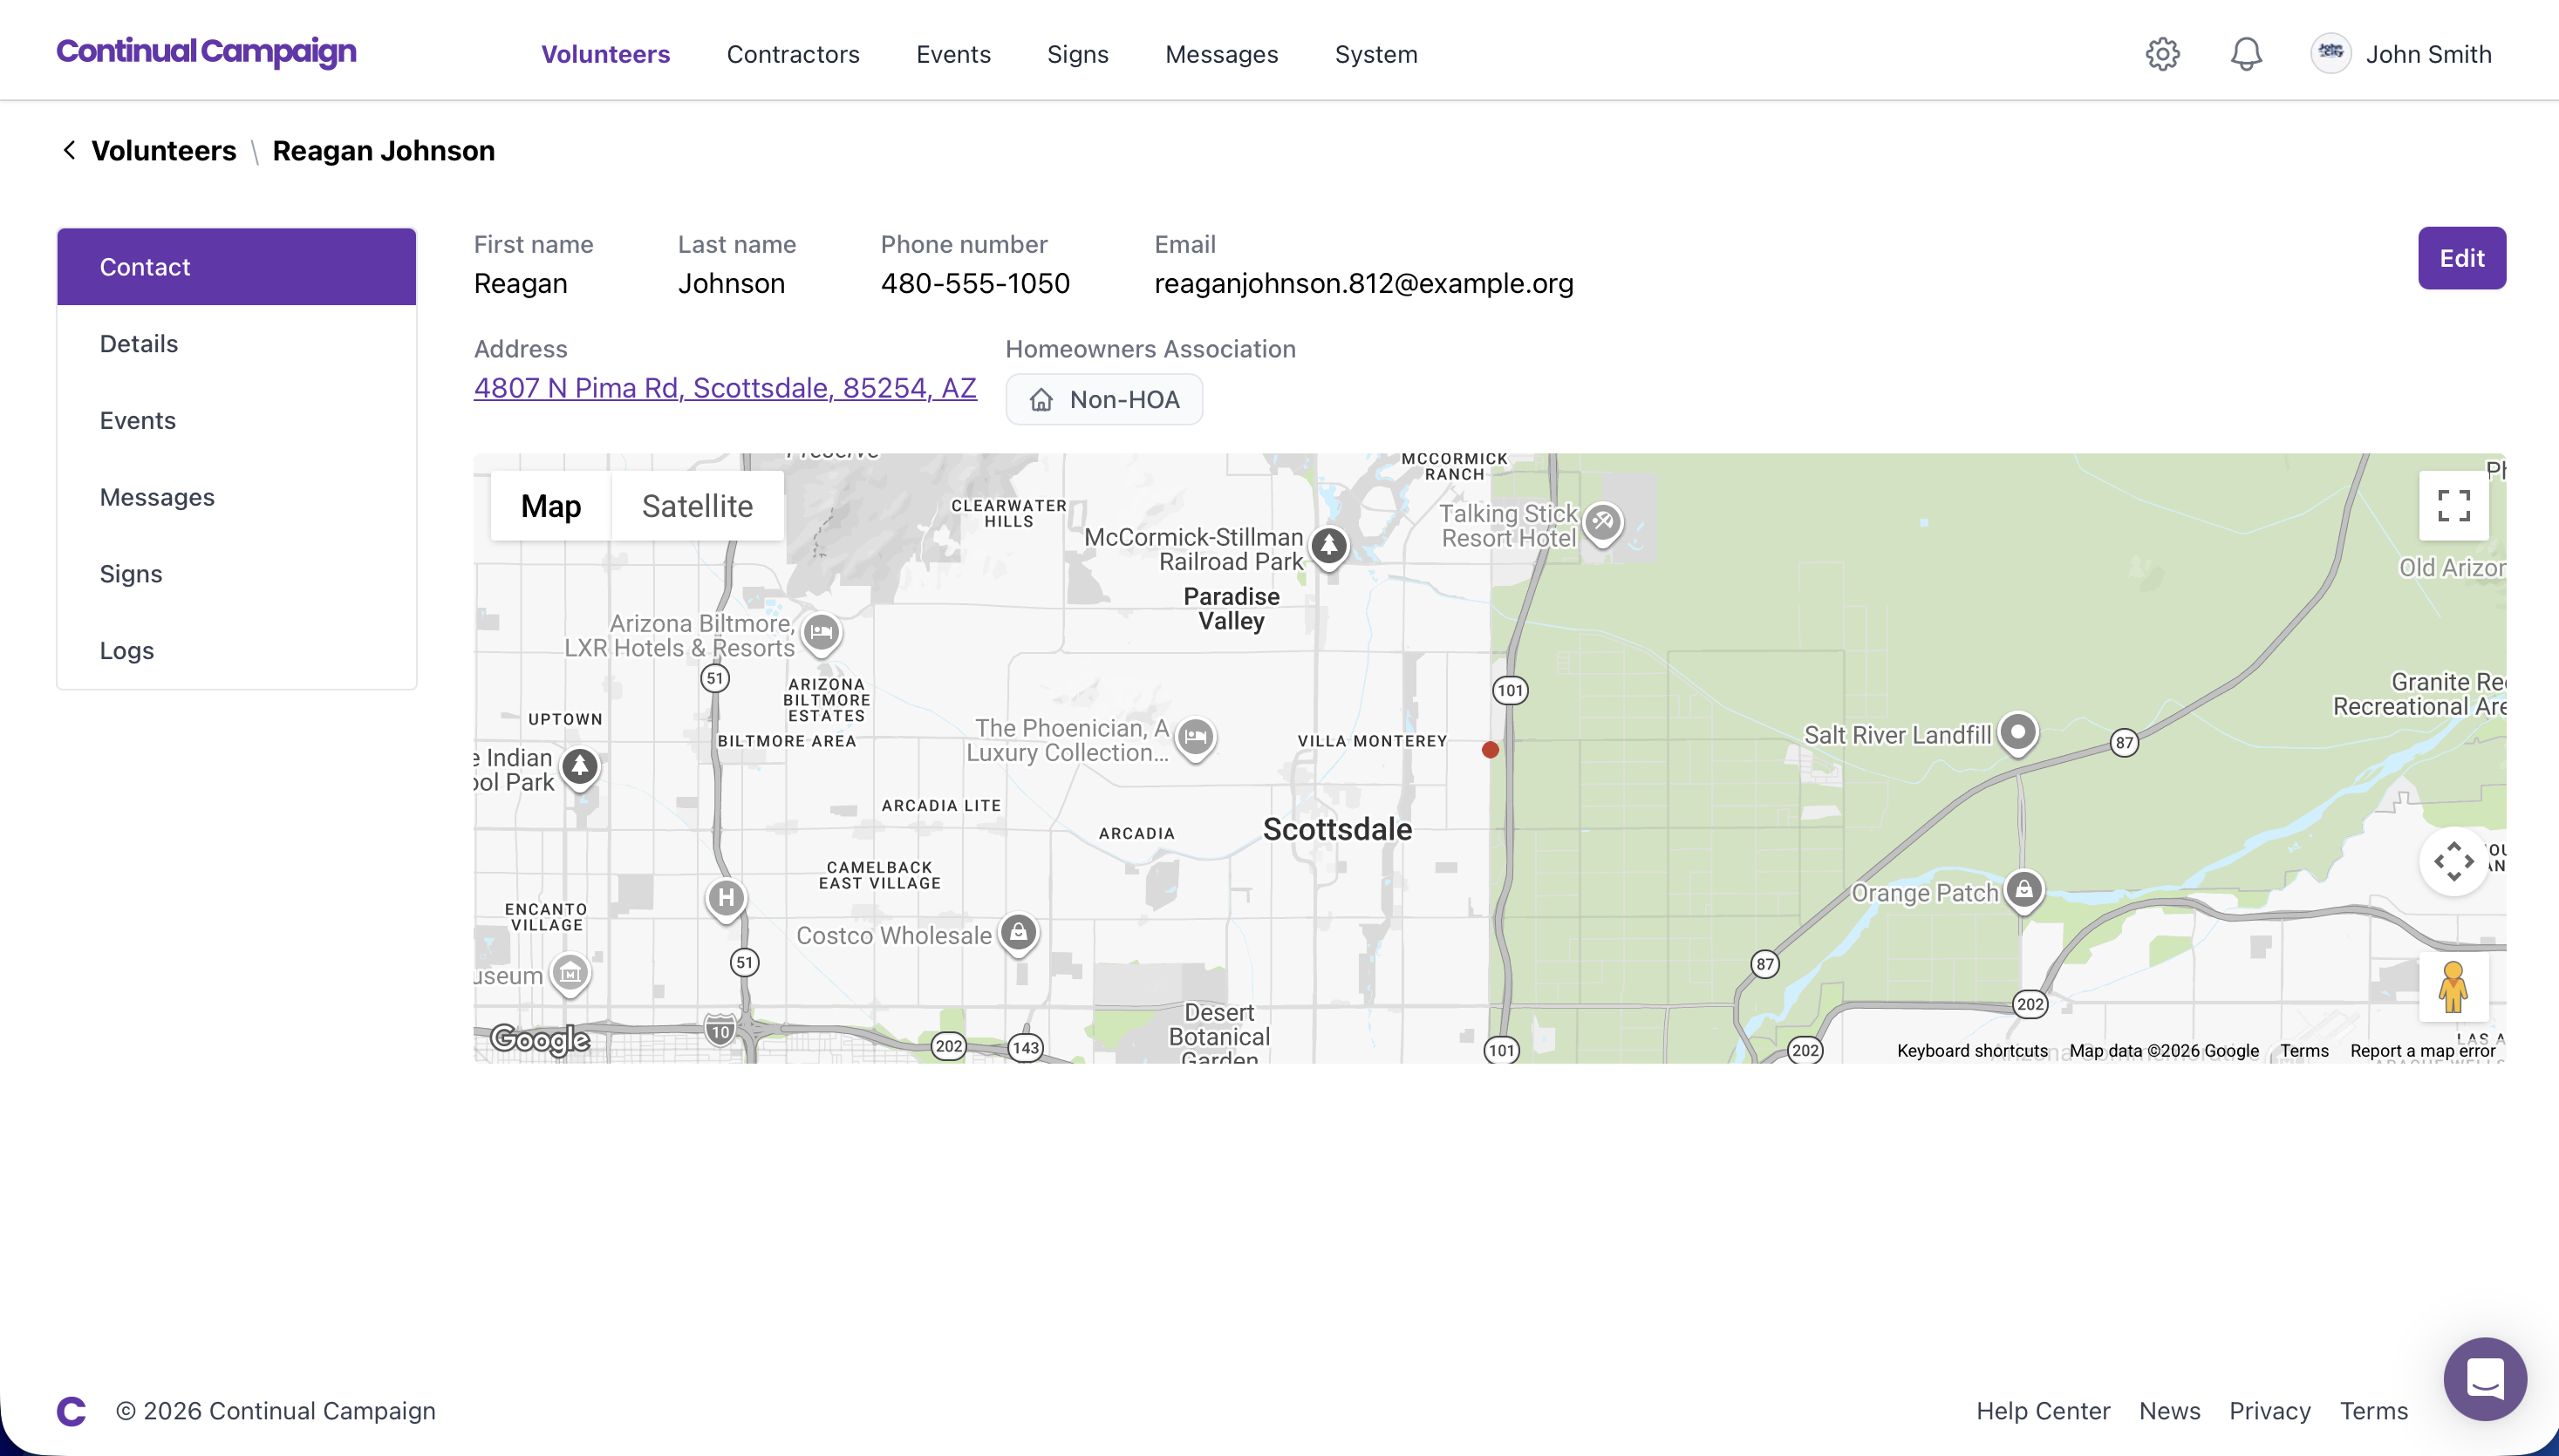Click the red location dot on map
The height and width of the screenshot is (1456, 2559).
click(x=1490, y=750)
